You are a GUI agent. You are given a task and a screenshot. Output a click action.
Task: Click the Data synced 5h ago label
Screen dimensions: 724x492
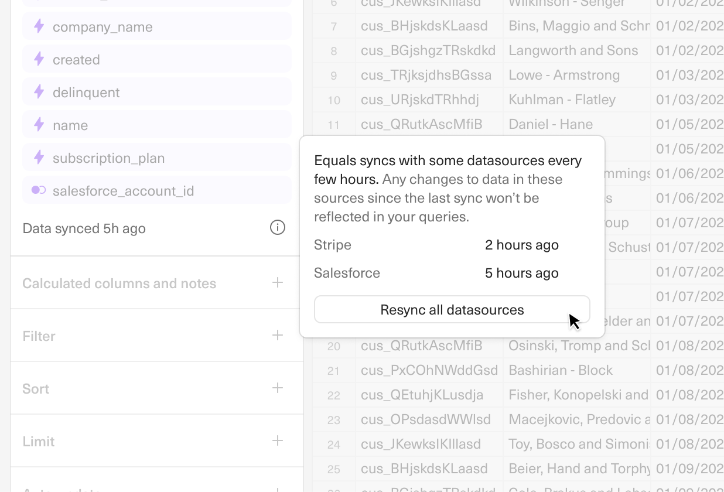tap(84, 228)
